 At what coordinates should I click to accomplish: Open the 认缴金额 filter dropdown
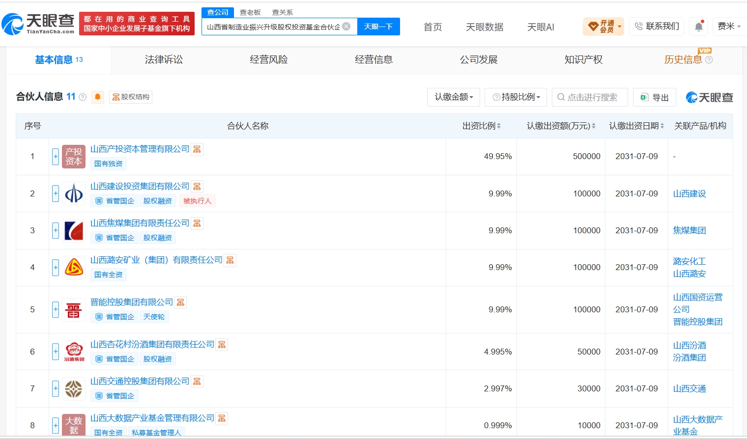(x=454, y=97)
